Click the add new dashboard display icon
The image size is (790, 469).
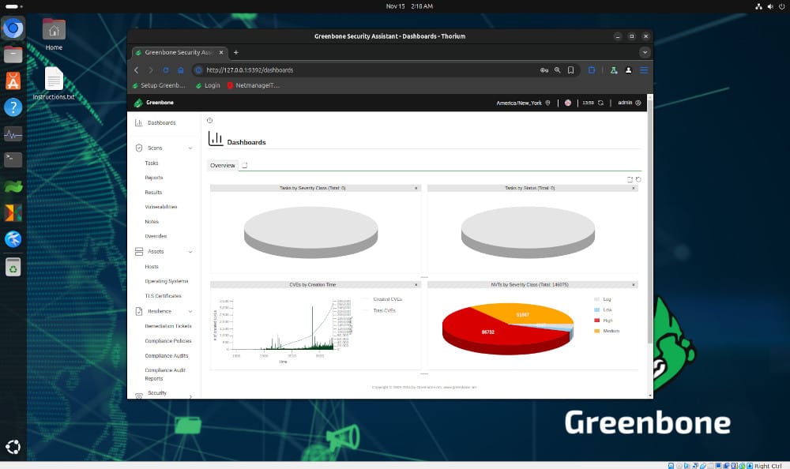click(x=630, y=179)
